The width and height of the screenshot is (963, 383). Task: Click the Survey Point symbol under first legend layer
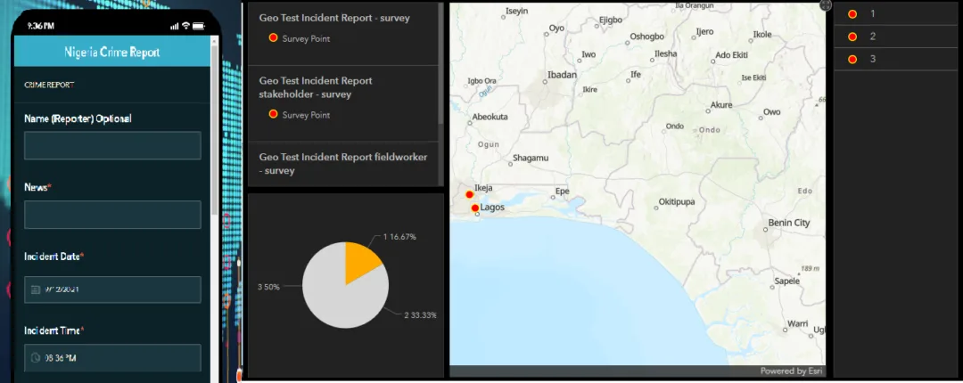[x=274, y=38]
